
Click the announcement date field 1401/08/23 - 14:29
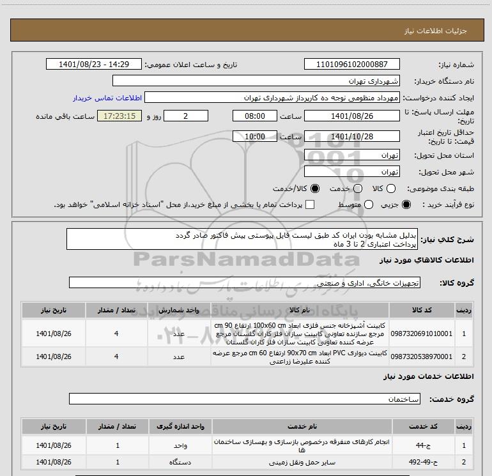point(94,64)
